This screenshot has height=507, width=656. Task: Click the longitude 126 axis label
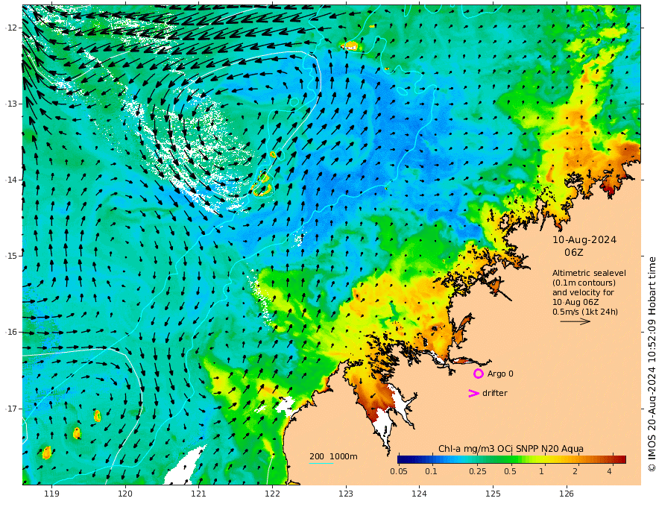(x=567, y=494)
